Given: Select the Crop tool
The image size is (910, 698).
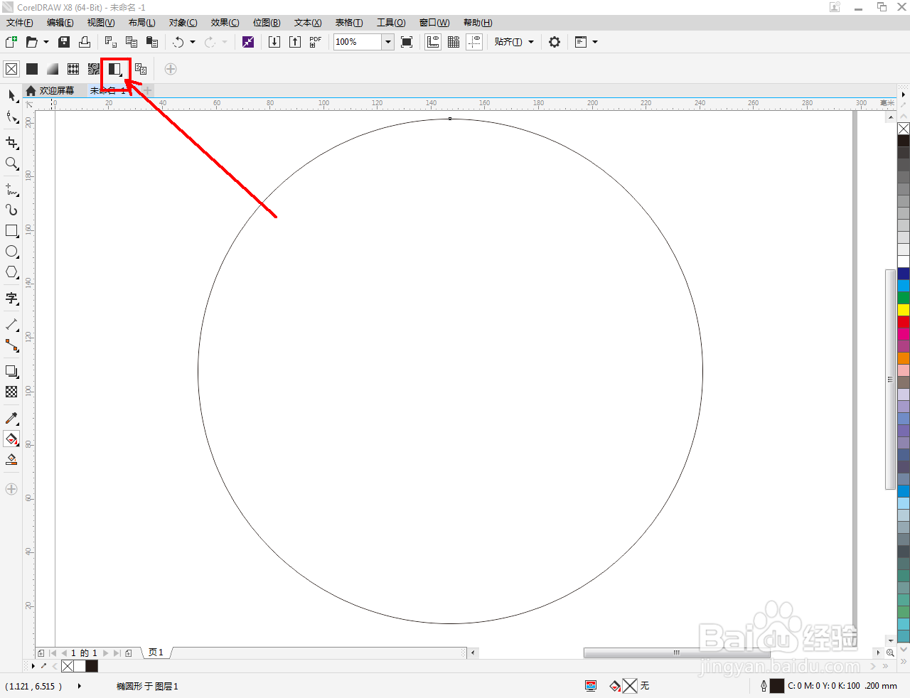Looking at the screenshot, I should (12, 143).
